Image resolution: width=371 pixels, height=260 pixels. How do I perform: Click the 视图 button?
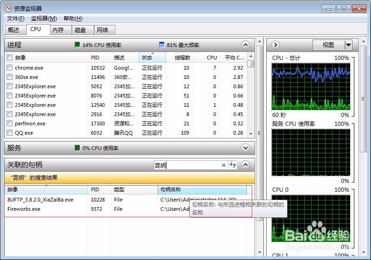click(329, 45)
